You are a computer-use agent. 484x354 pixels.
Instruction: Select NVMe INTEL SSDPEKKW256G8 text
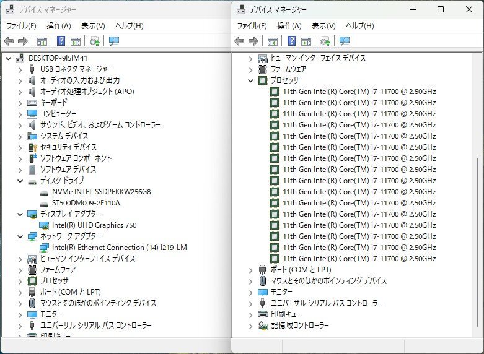(x=101, y=192)
